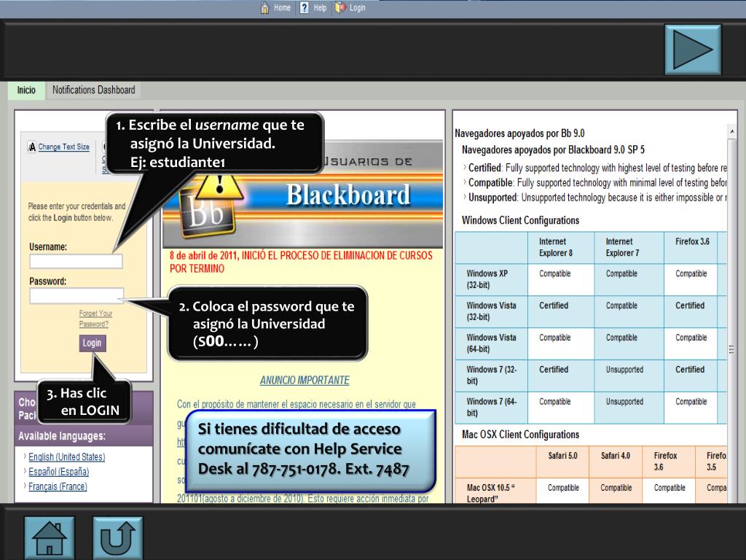Image resolution: width=746 pixels, height=560 pixels.
Task: Click the Windows XP (32-bit) row label
Action: click(x=491, y=279)
